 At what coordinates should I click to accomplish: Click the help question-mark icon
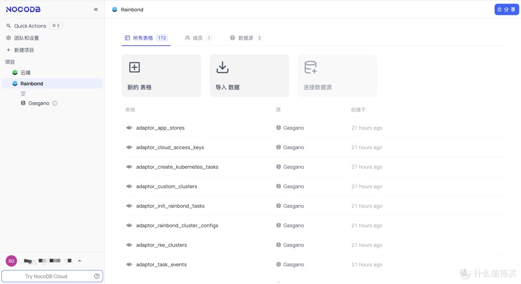[x=96, y=276]
